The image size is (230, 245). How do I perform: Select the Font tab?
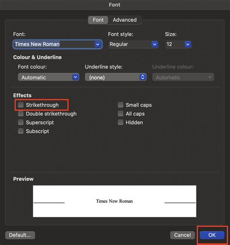pyautogui.click(x=98, y=20)
